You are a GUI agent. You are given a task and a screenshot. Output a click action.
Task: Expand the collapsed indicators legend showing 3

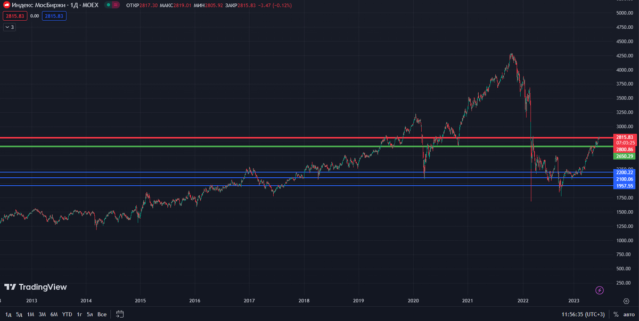coord(9,27)
